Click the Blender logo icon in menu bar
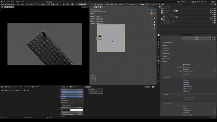 coord(1,2)
